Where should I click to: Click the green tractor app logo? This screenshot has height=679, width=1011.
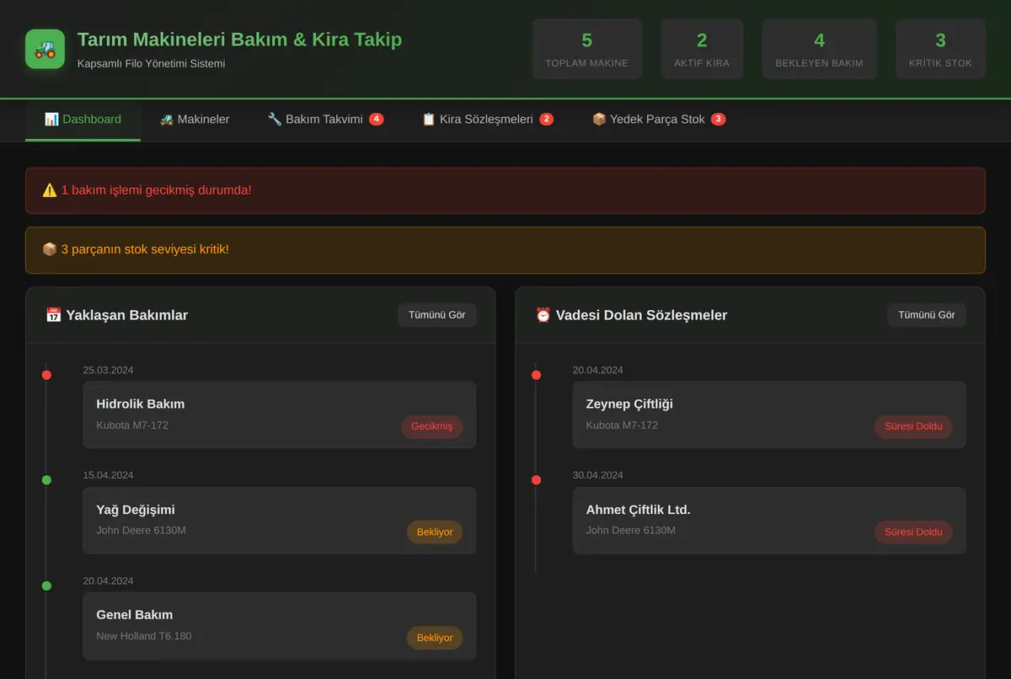tap(45, 50)
